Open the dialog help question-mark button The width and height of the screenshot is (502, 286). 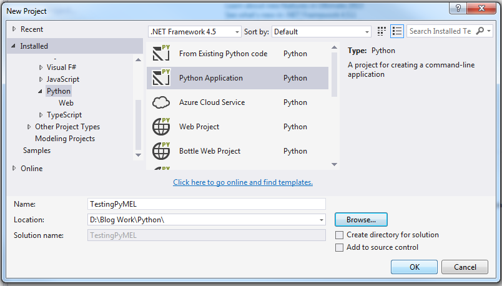click(458, 8)
